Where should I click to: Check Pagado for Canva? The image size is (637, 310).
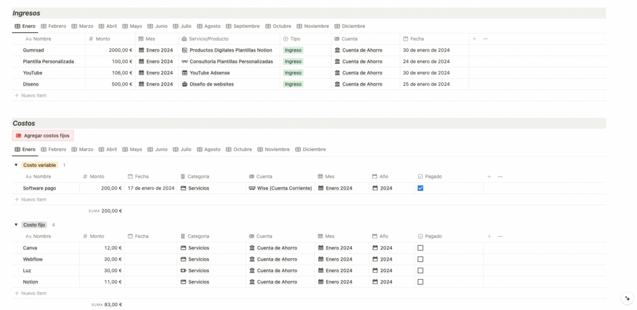pyautogui.click(x=420, y=248)
